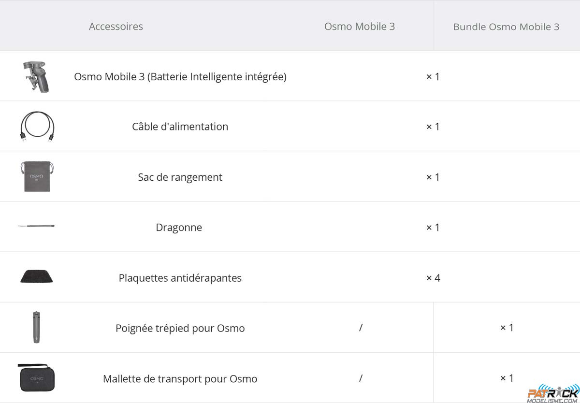Click the grey storage pouch image
Screen dimensions: 580x403
coord(37,177)
